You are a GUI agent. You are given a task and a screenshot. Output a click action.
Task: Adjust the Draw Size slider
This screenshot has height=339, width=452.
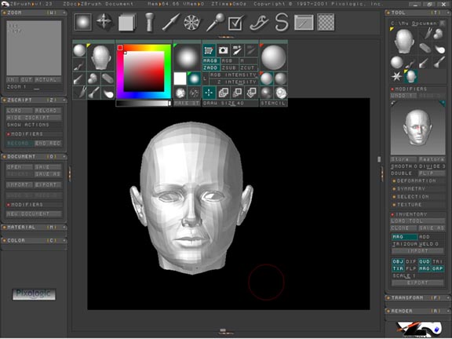[x=230, y=104]
